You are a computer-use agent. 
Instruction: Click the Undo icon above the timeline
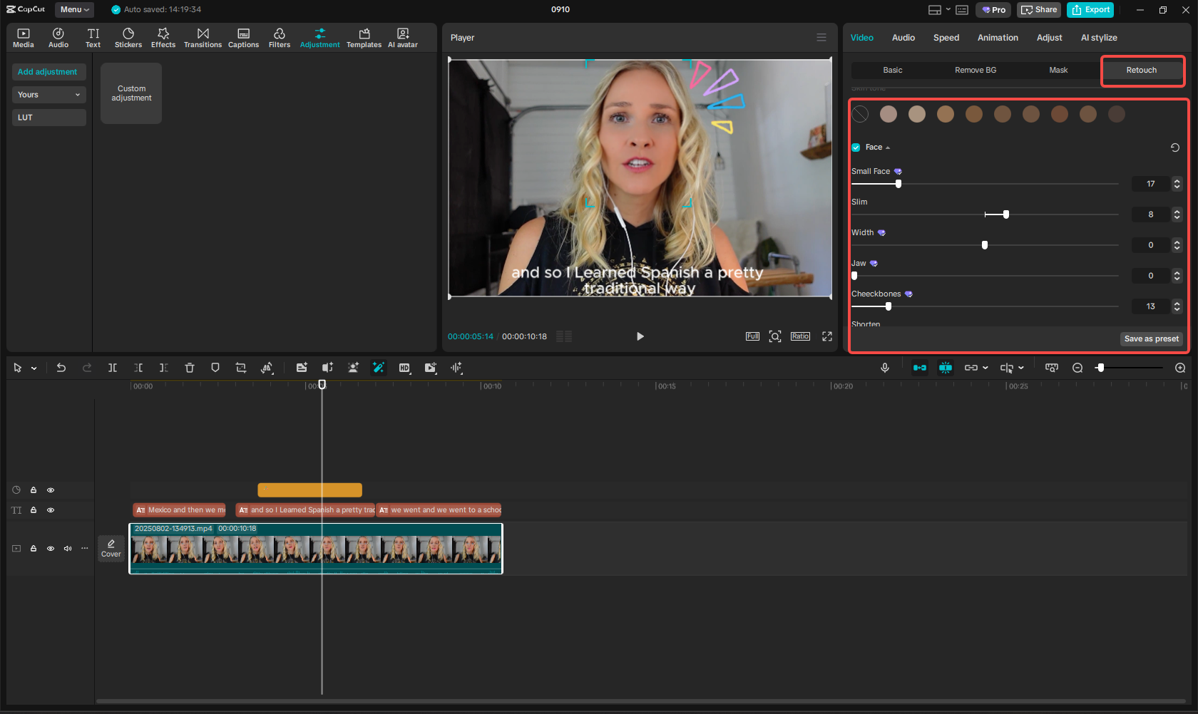pyautogui.click(x=61, y=368)
